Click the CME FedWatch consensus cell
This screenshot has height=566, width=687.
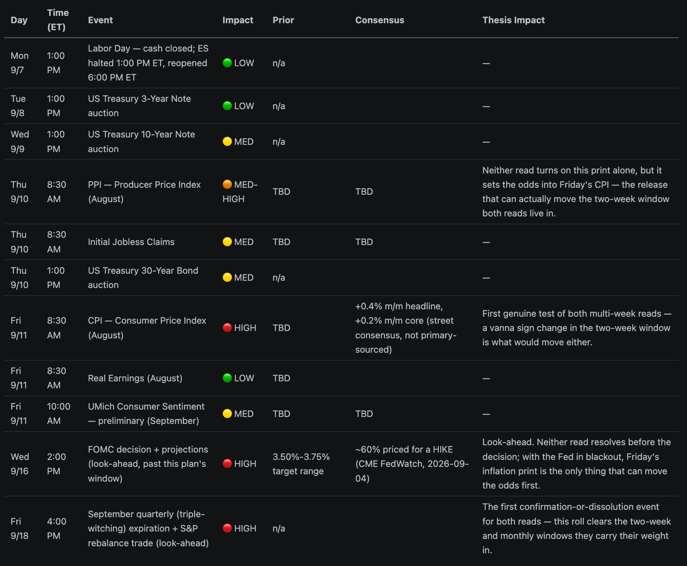[x=412, y=464]
